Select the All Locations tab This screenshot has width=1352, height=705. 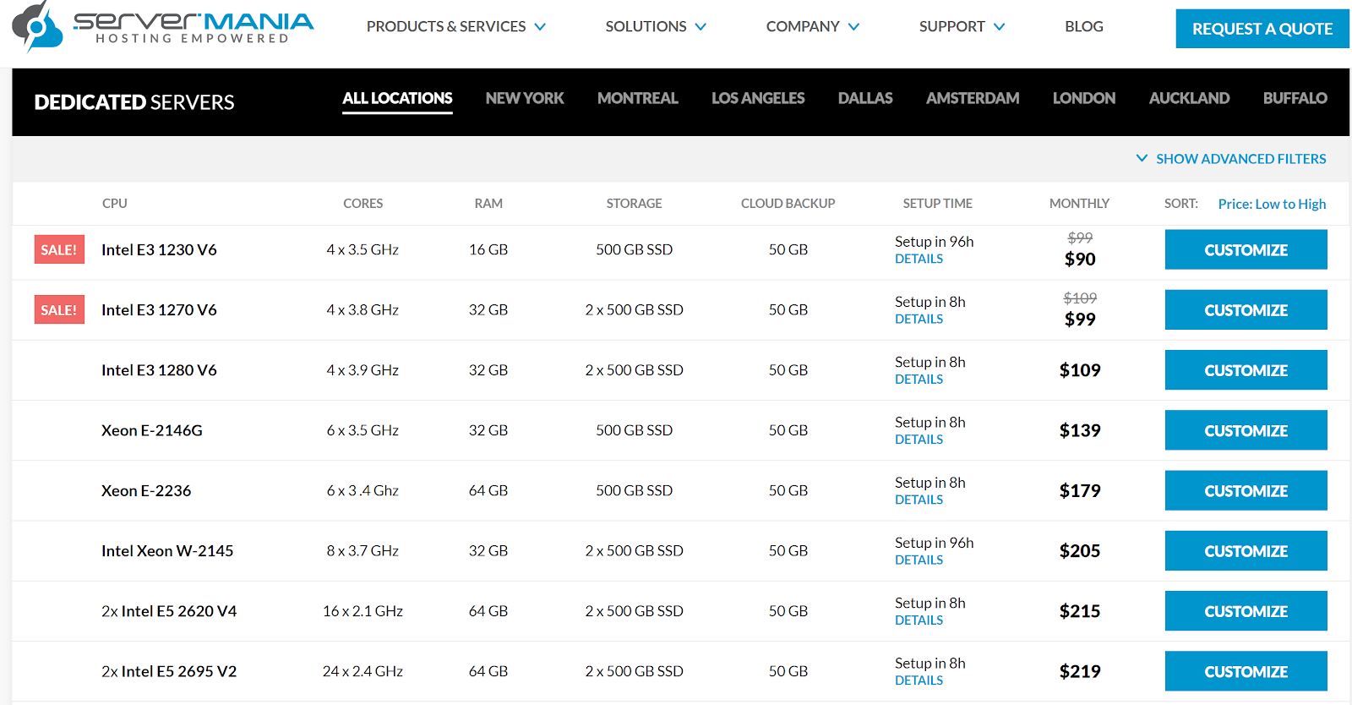(x=397, y=99)
